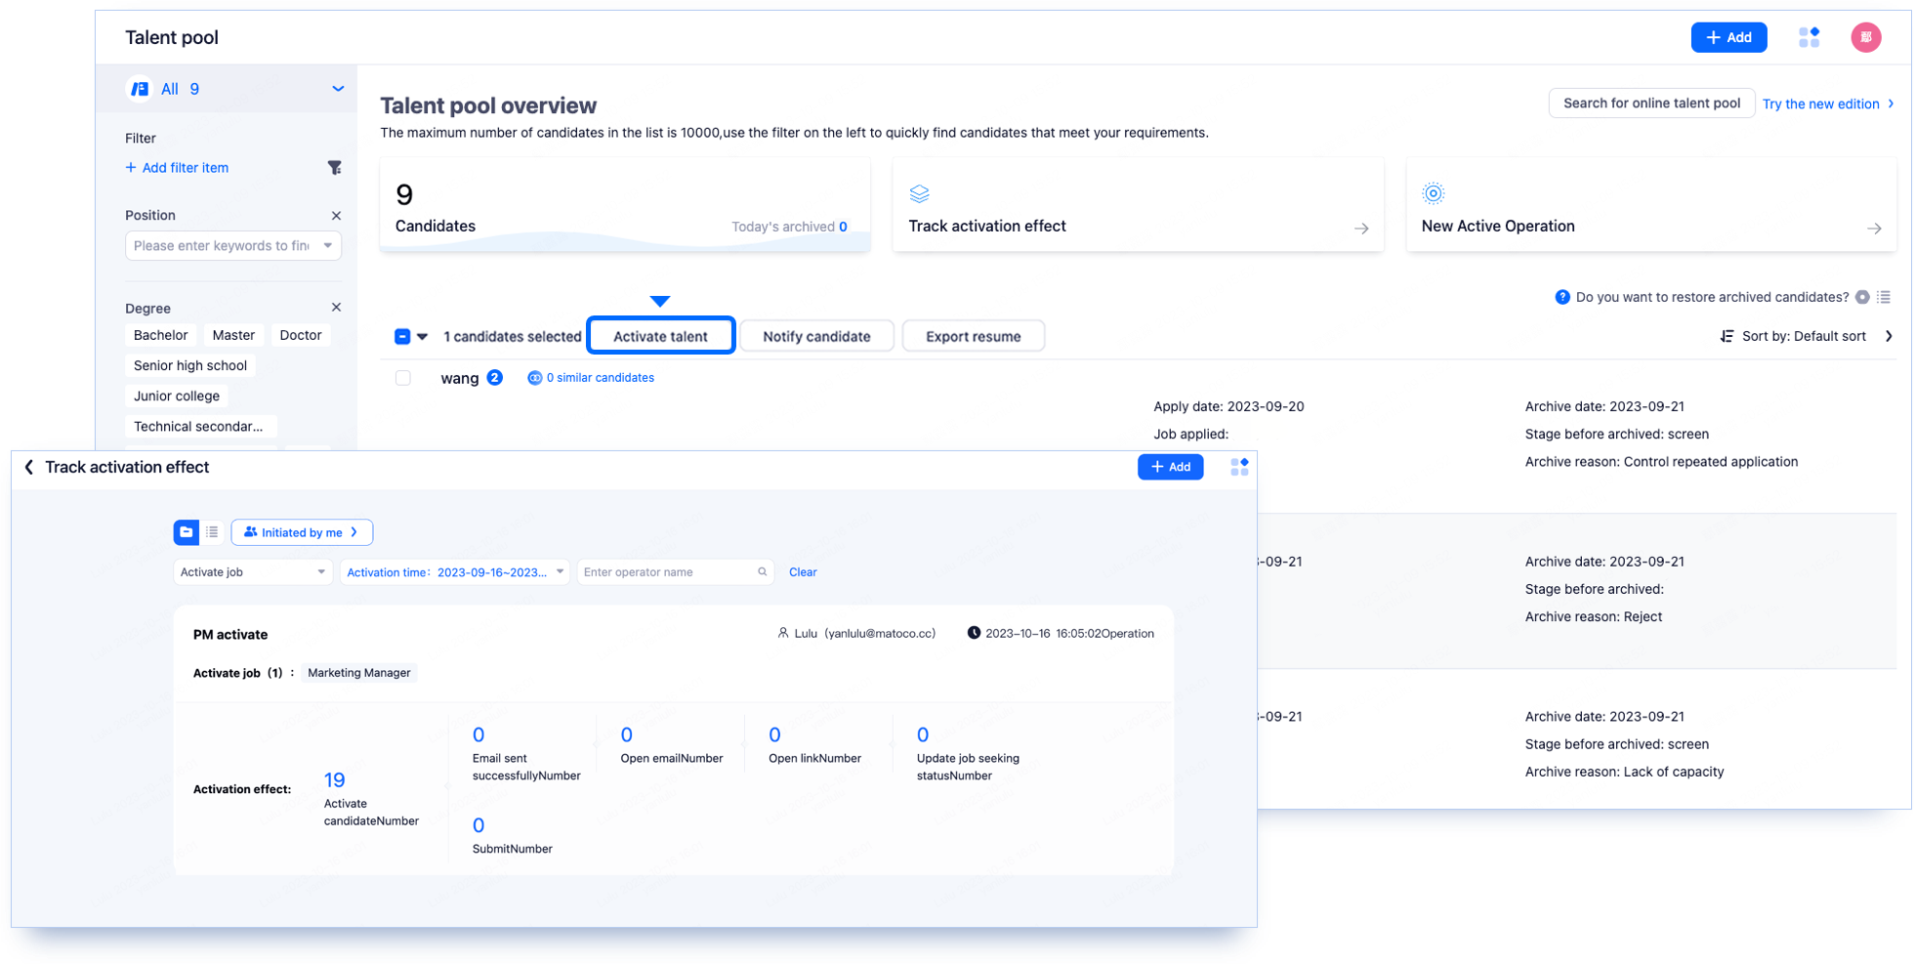Click Add button in Track activation effect panel
The image size is (1914, 964).
(1170, 467)
